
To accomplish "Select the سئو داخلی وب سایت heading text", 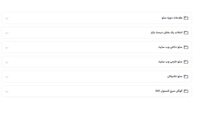I will pyautogui.click(x=170, y=47).
